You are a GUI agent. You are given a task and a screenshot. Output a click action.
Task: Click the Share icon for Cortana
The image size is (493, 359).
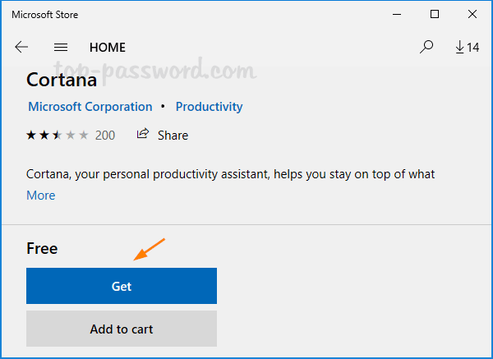(144, 135)
